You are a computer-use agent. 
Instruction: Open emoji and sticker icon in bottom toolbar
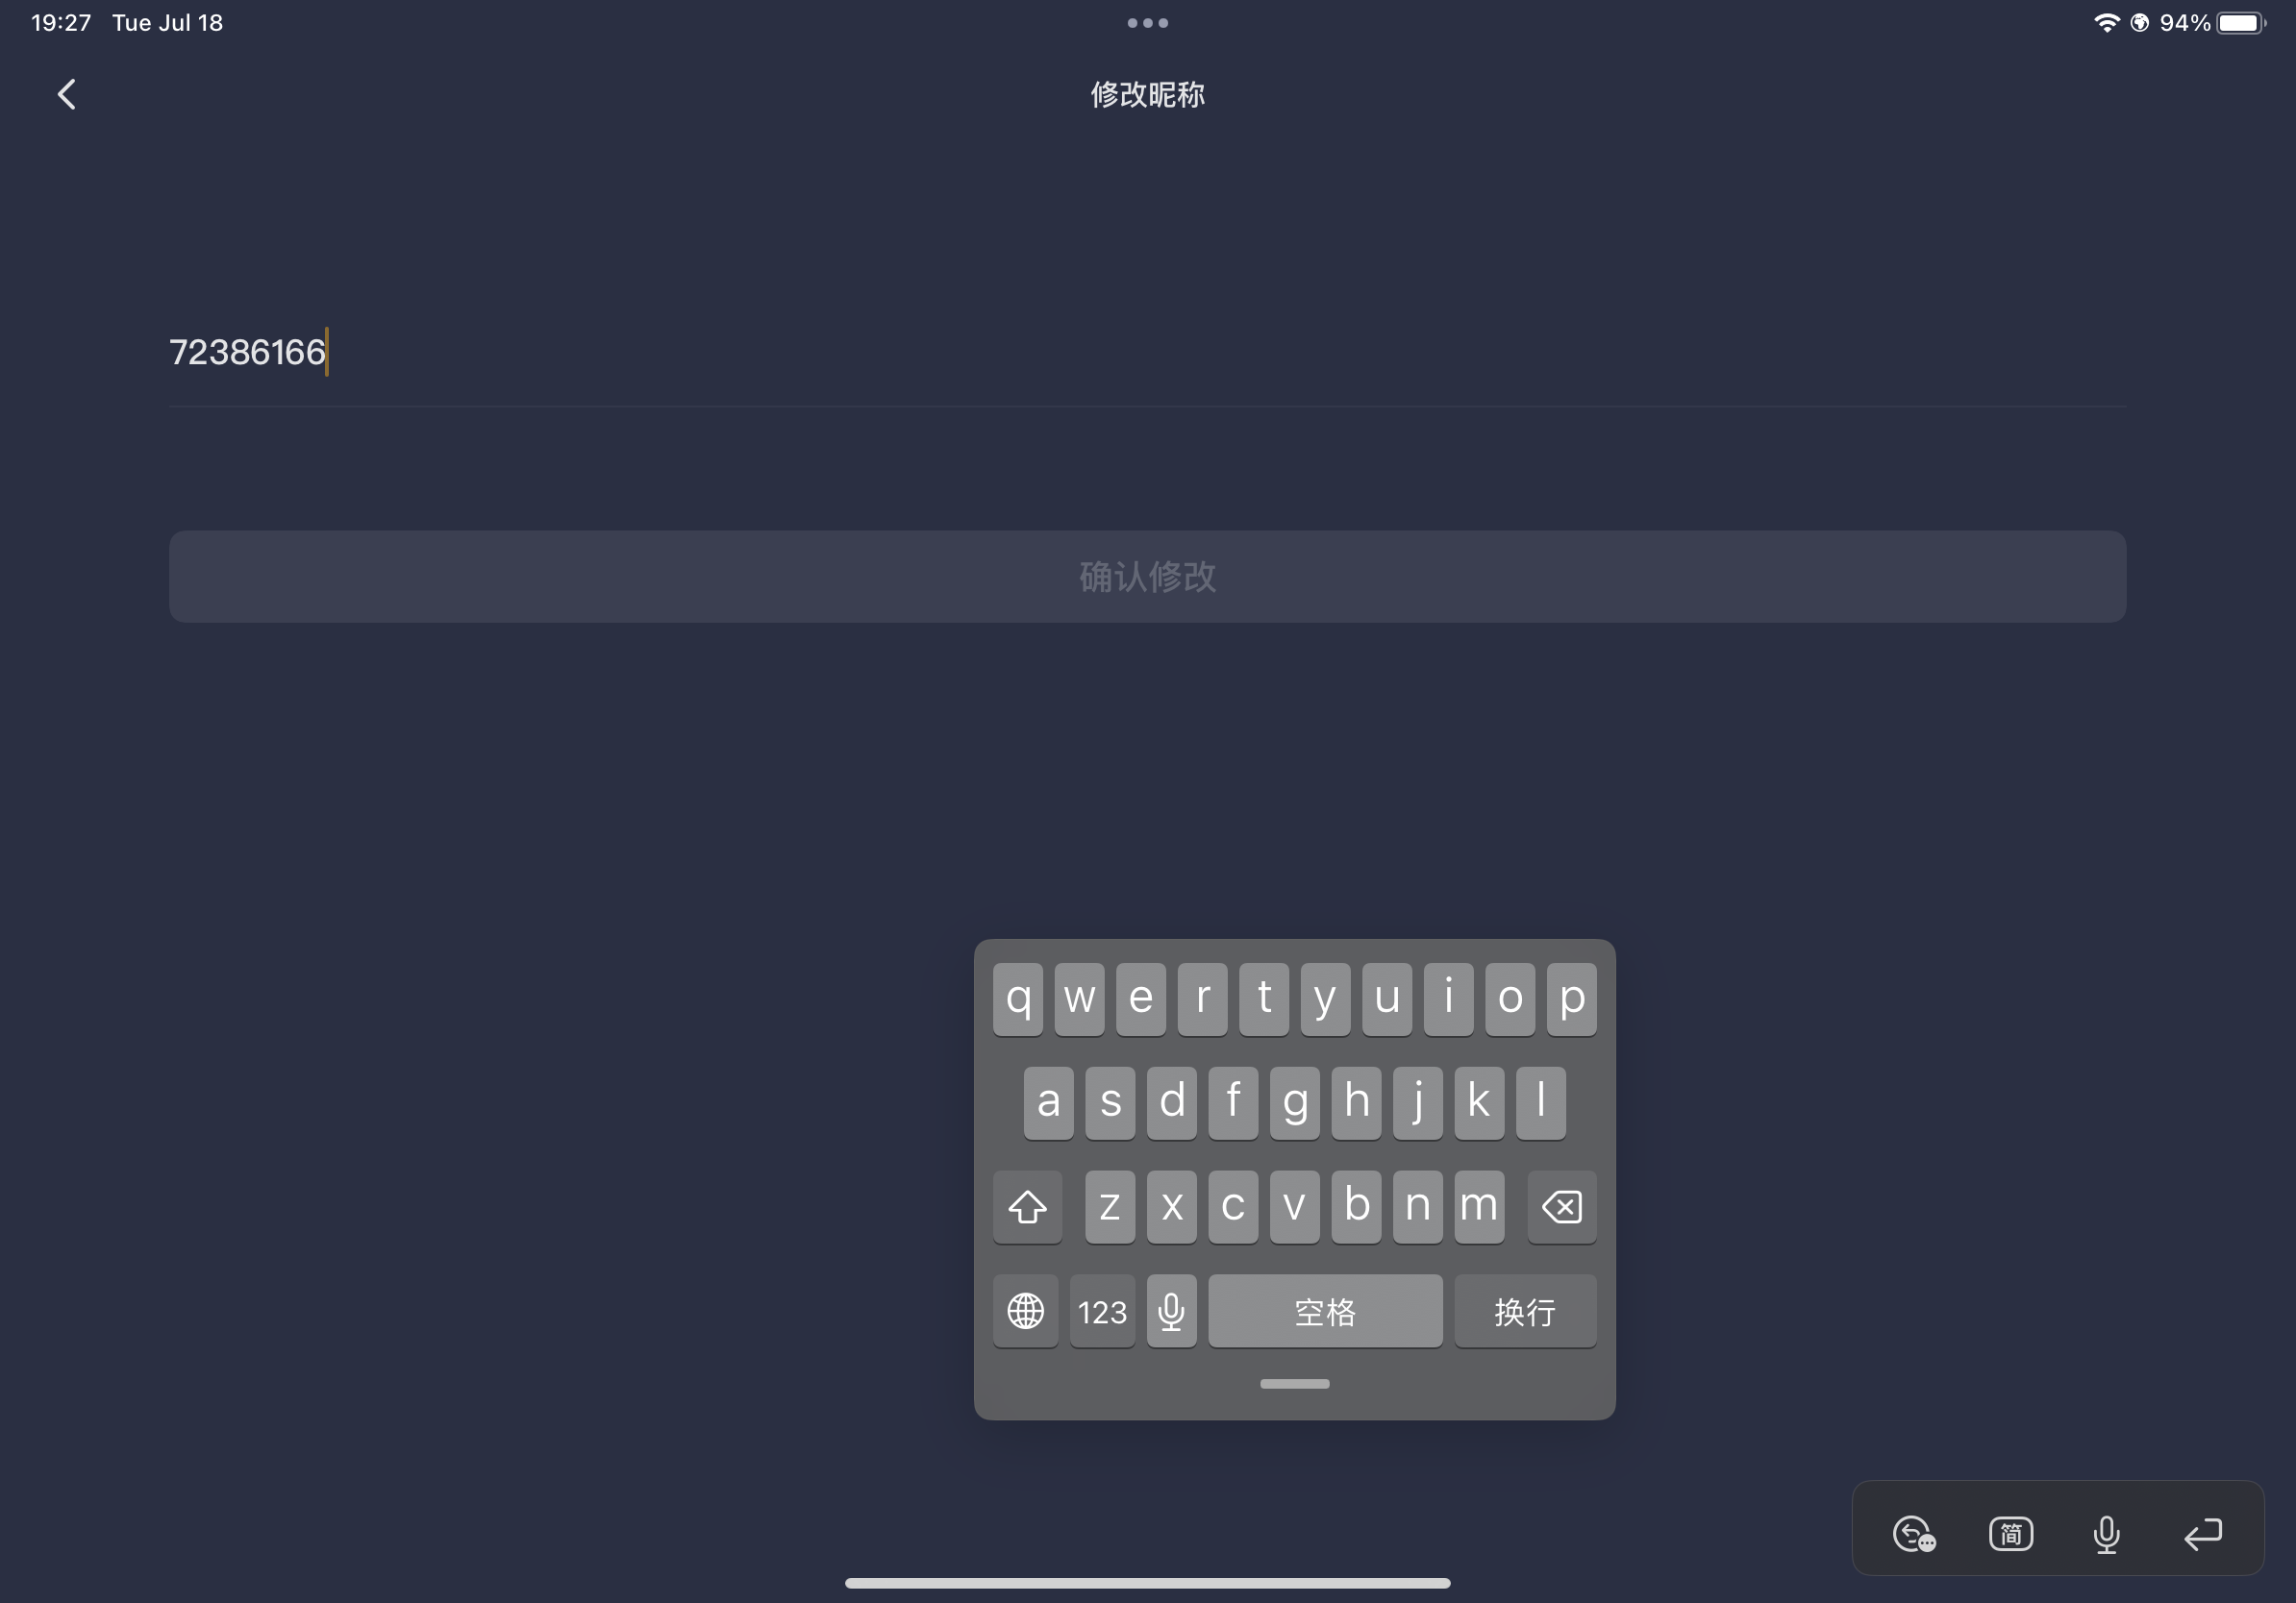[1914, 1533]
